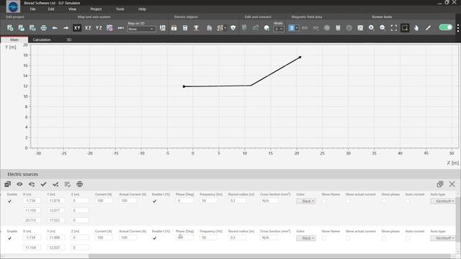Click the calculator icon in Magnetic field data
Image resolution: width=461 pixels, height=259 pixels.
[x=338, y=28]
